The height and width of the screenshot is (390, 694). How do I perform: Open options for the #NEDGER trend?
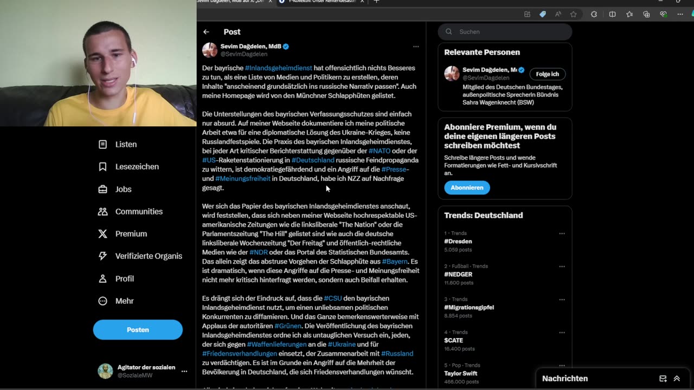pos(562,266)
